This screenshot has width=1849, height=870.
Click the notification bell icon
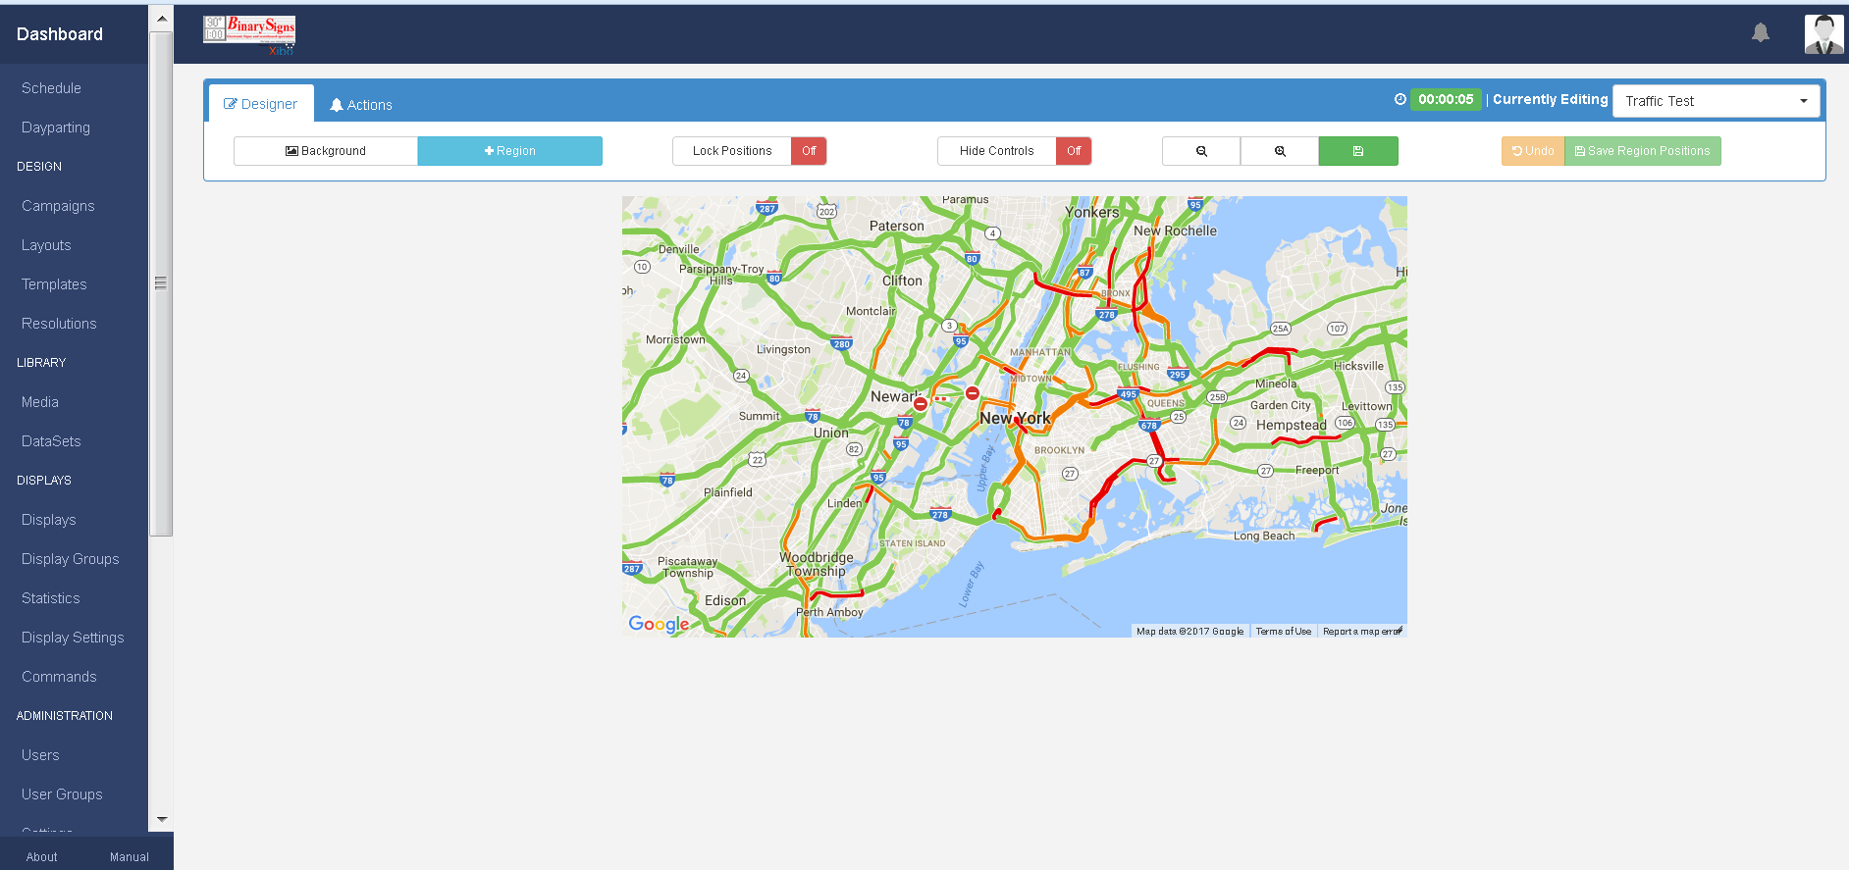[x=1761, y=33]
